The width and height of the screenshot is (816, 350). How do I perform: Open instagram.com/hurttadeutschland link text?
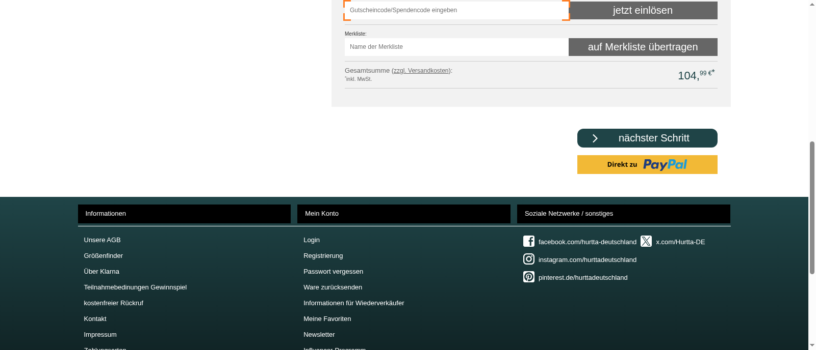(x=588, y=260)
